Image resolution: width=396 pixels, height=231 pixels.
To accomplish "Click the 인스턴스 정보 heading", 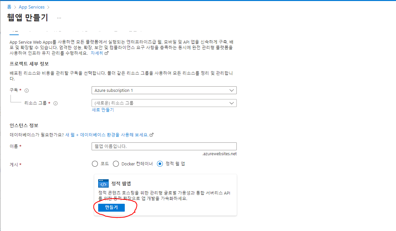I will (x=24, y=125).
